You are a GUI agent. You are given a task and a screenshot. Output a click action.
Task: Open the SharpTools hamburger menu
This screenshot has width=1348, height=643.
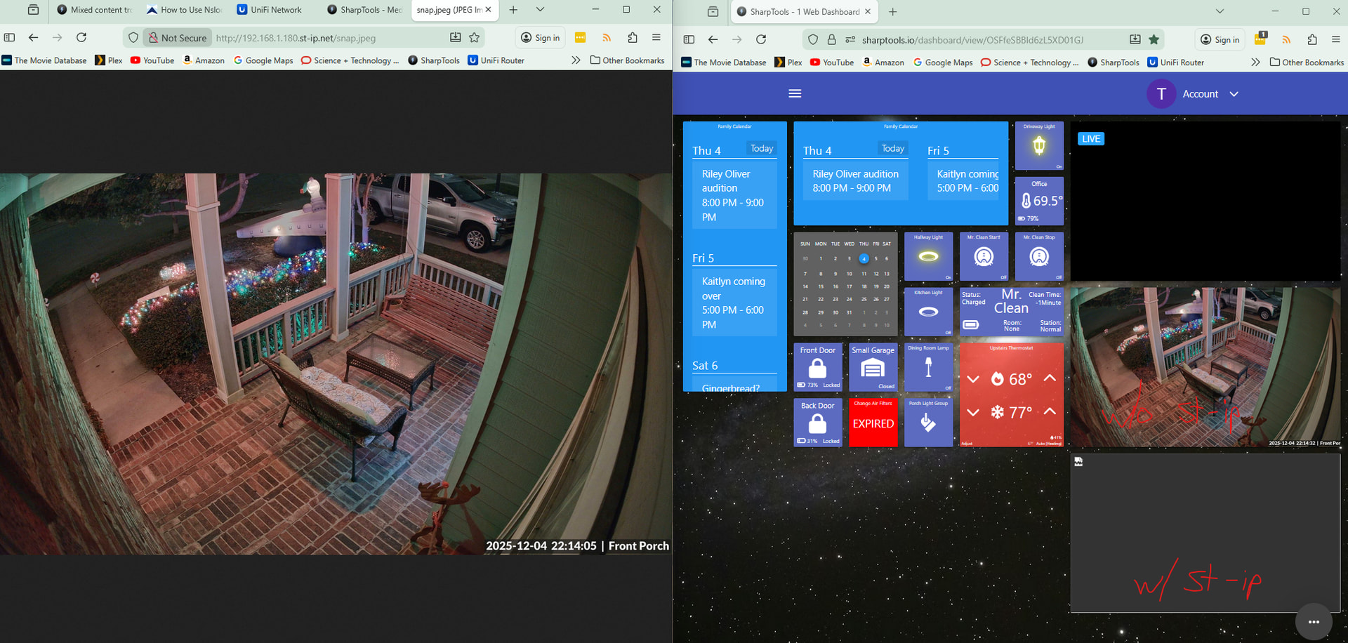click(x=795, y=93)
